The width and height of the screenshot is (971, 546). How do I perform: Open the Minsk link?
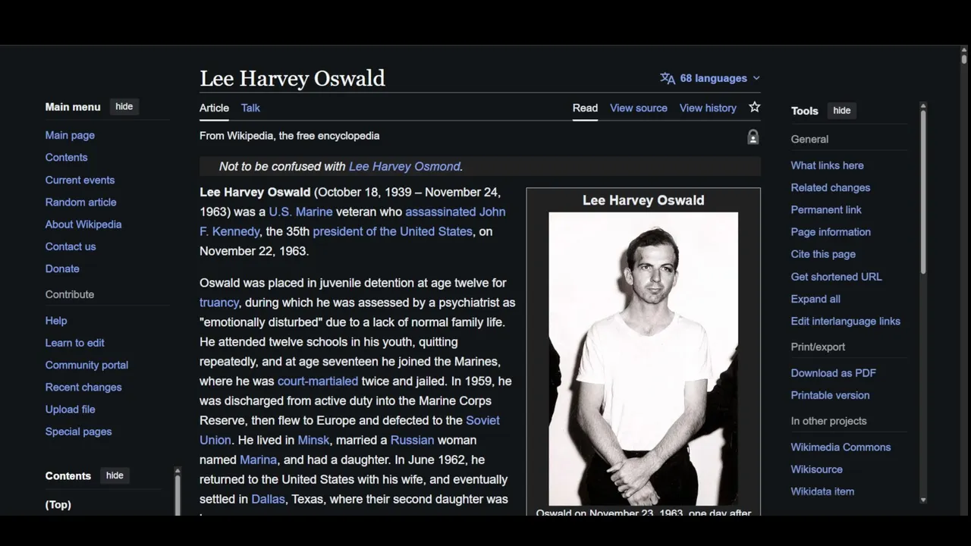(x=313, y=440)
